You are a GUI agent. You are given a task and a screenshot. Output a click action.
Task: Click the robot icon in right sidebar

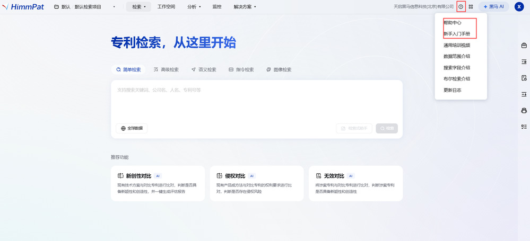(524, 110)
